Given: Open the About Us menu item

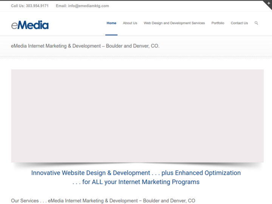Looking at the screenshot, I should pyautogui.click(x=130, y=23).
